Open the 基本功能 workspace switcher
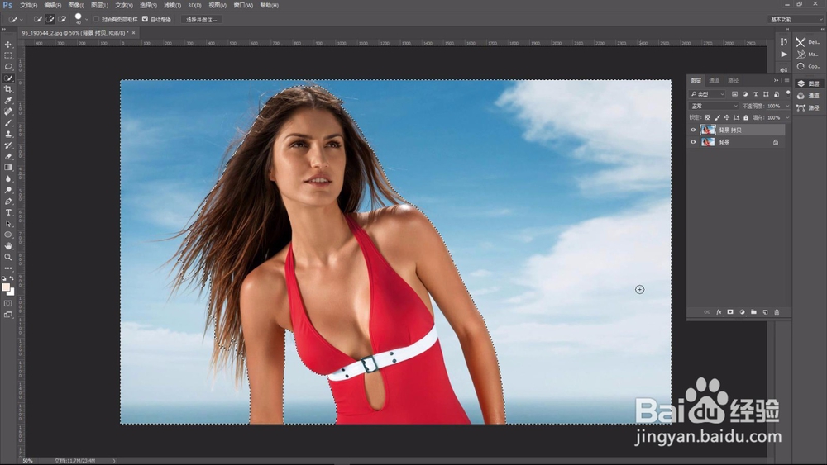The height and width of the screenshot is (465, 827). [x=796, y=19]
